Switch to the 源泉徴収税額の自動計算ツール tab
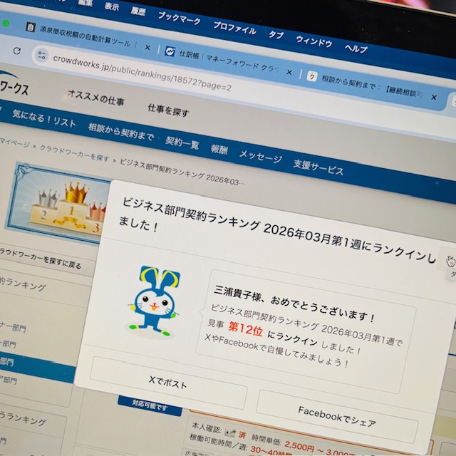Screen dimensions: 456x456 85,36
